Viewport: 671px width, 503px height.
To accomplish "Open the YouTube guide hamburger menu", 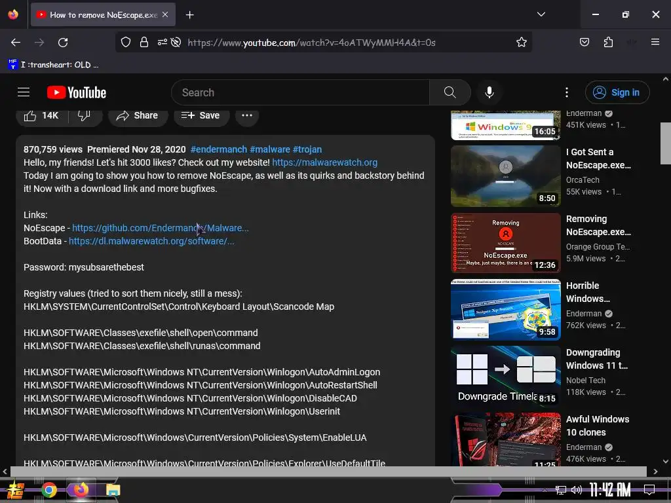I will [24, 92].
